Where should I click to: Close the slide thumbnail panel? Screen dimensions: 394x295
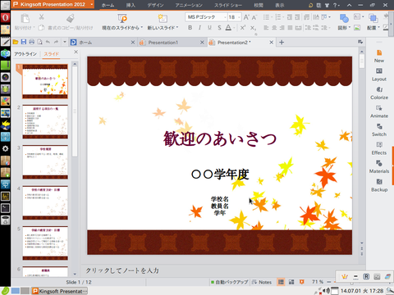tap(76, 52)
